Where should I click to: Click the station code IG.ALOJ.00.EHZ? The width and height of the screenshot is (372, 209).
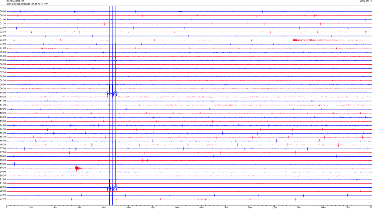pyautogui.click(x=15, y=1)
